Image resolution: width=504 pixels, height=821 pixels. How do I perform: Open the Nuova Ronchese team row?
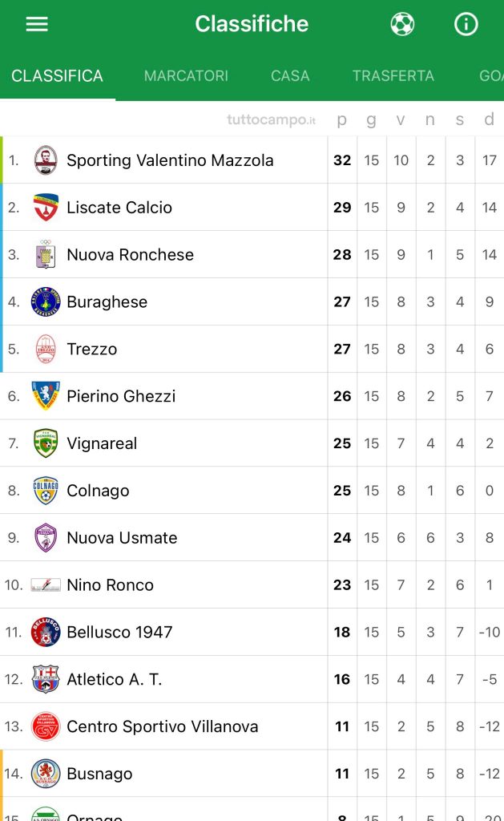tap(252, 254)
